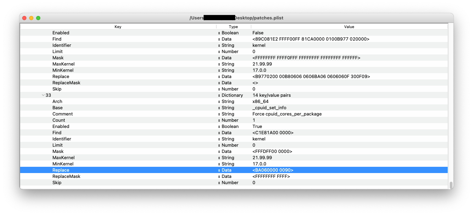Screen dimensions: 473x215
Task: Click the Type column header
Action: (233, 27)
